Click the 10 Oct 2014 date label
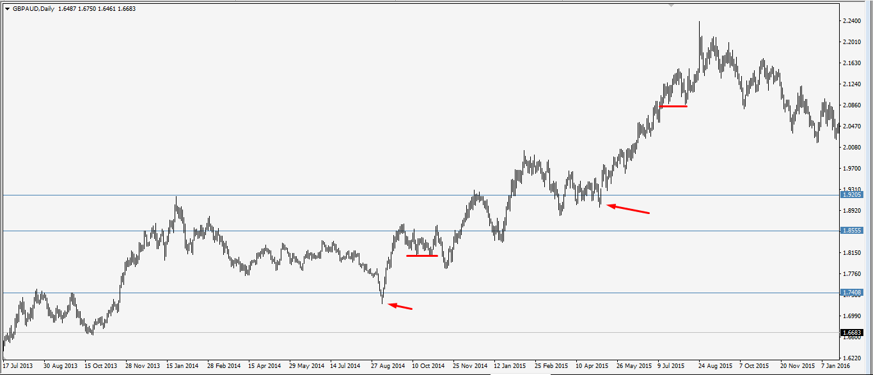Viewport: 873px width, 375px height. pos(429,366)
